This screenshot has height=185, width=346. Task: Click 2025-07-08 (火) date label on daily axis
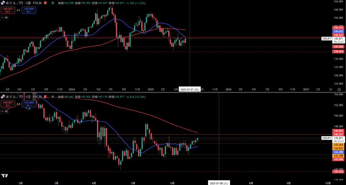pos(219,183)
